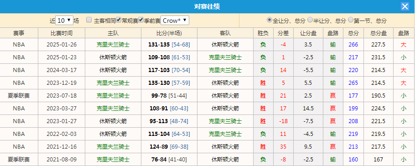This screenshot has height=166, width=415.
Task: Click score 124-89 on 2021-12-16
Action: click(x=159, y=146)
